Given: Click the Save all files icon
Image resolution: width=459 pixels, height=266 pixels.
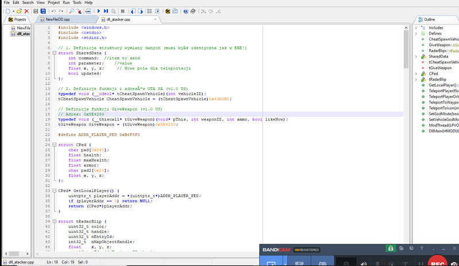Looking at the screenshot, I should tap(43, 11).
